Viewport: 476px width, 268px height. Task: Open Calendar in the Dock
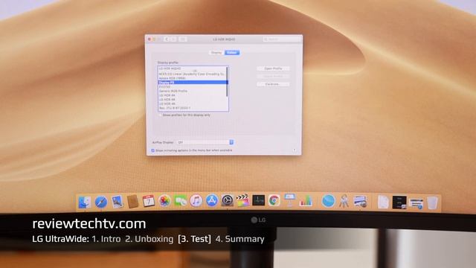(x=149, y=201)
